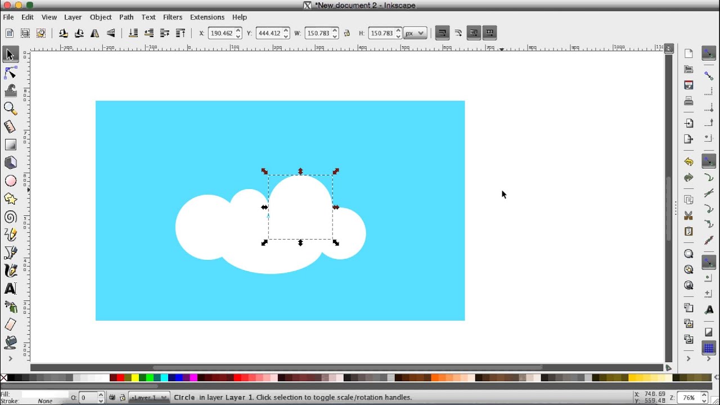
Task: Open the units px dropdown
Action: 415,33
